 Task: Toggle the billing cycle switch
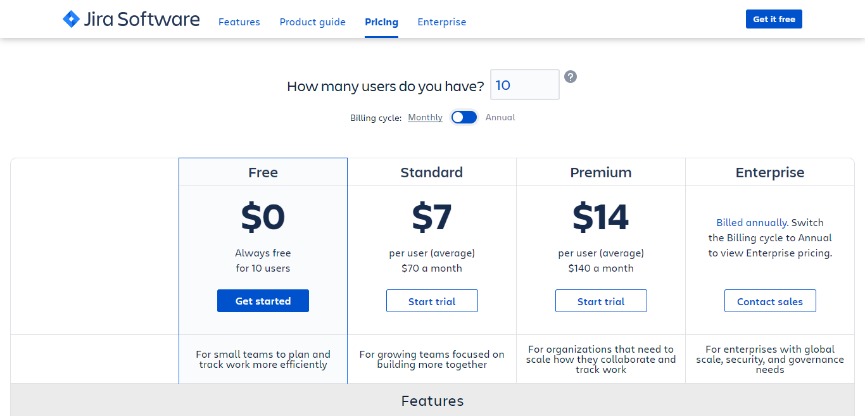(x=464, y=117)
